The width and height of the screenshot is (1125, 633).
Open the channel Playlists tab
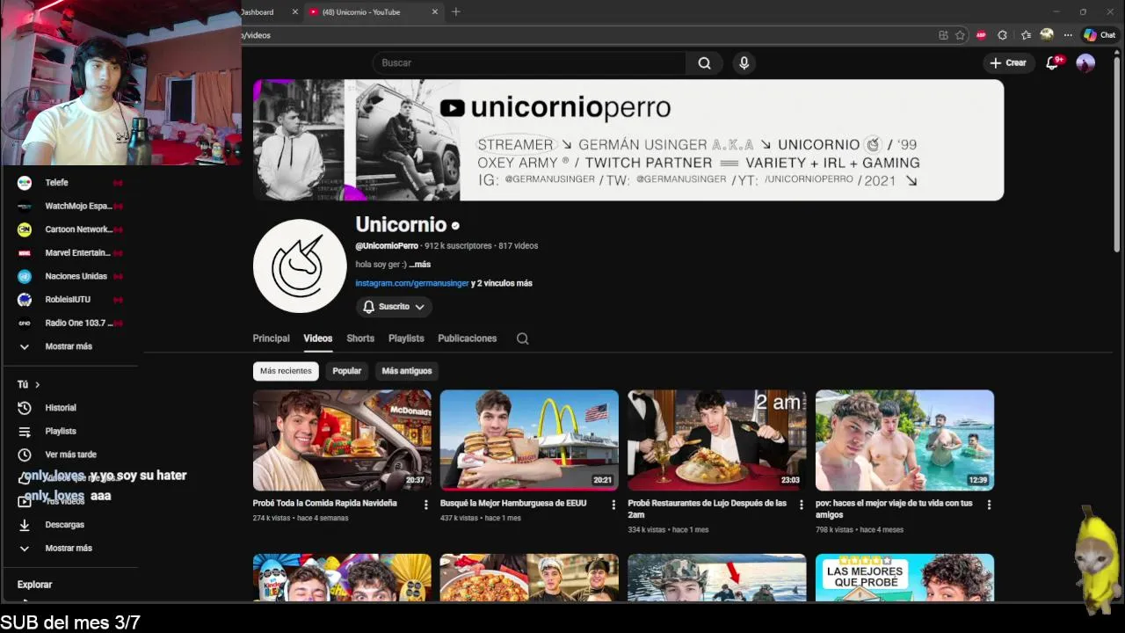[406, 338]
